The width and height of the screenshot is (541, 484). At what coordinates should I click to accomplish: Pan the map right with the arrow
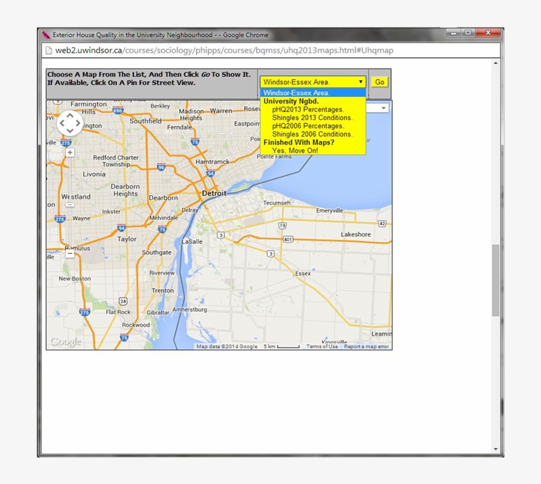click(x=78, y=123)
